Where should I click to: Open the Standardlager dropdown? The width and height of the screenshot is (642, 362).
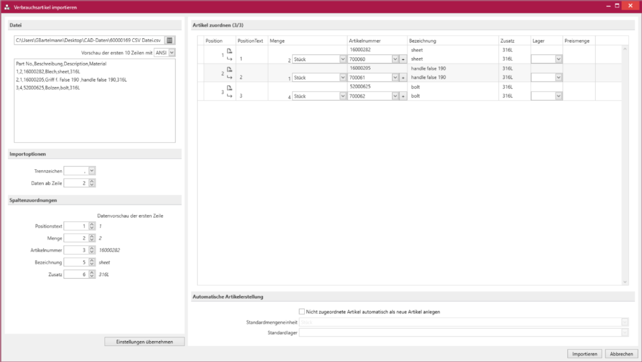click(625, 332)
